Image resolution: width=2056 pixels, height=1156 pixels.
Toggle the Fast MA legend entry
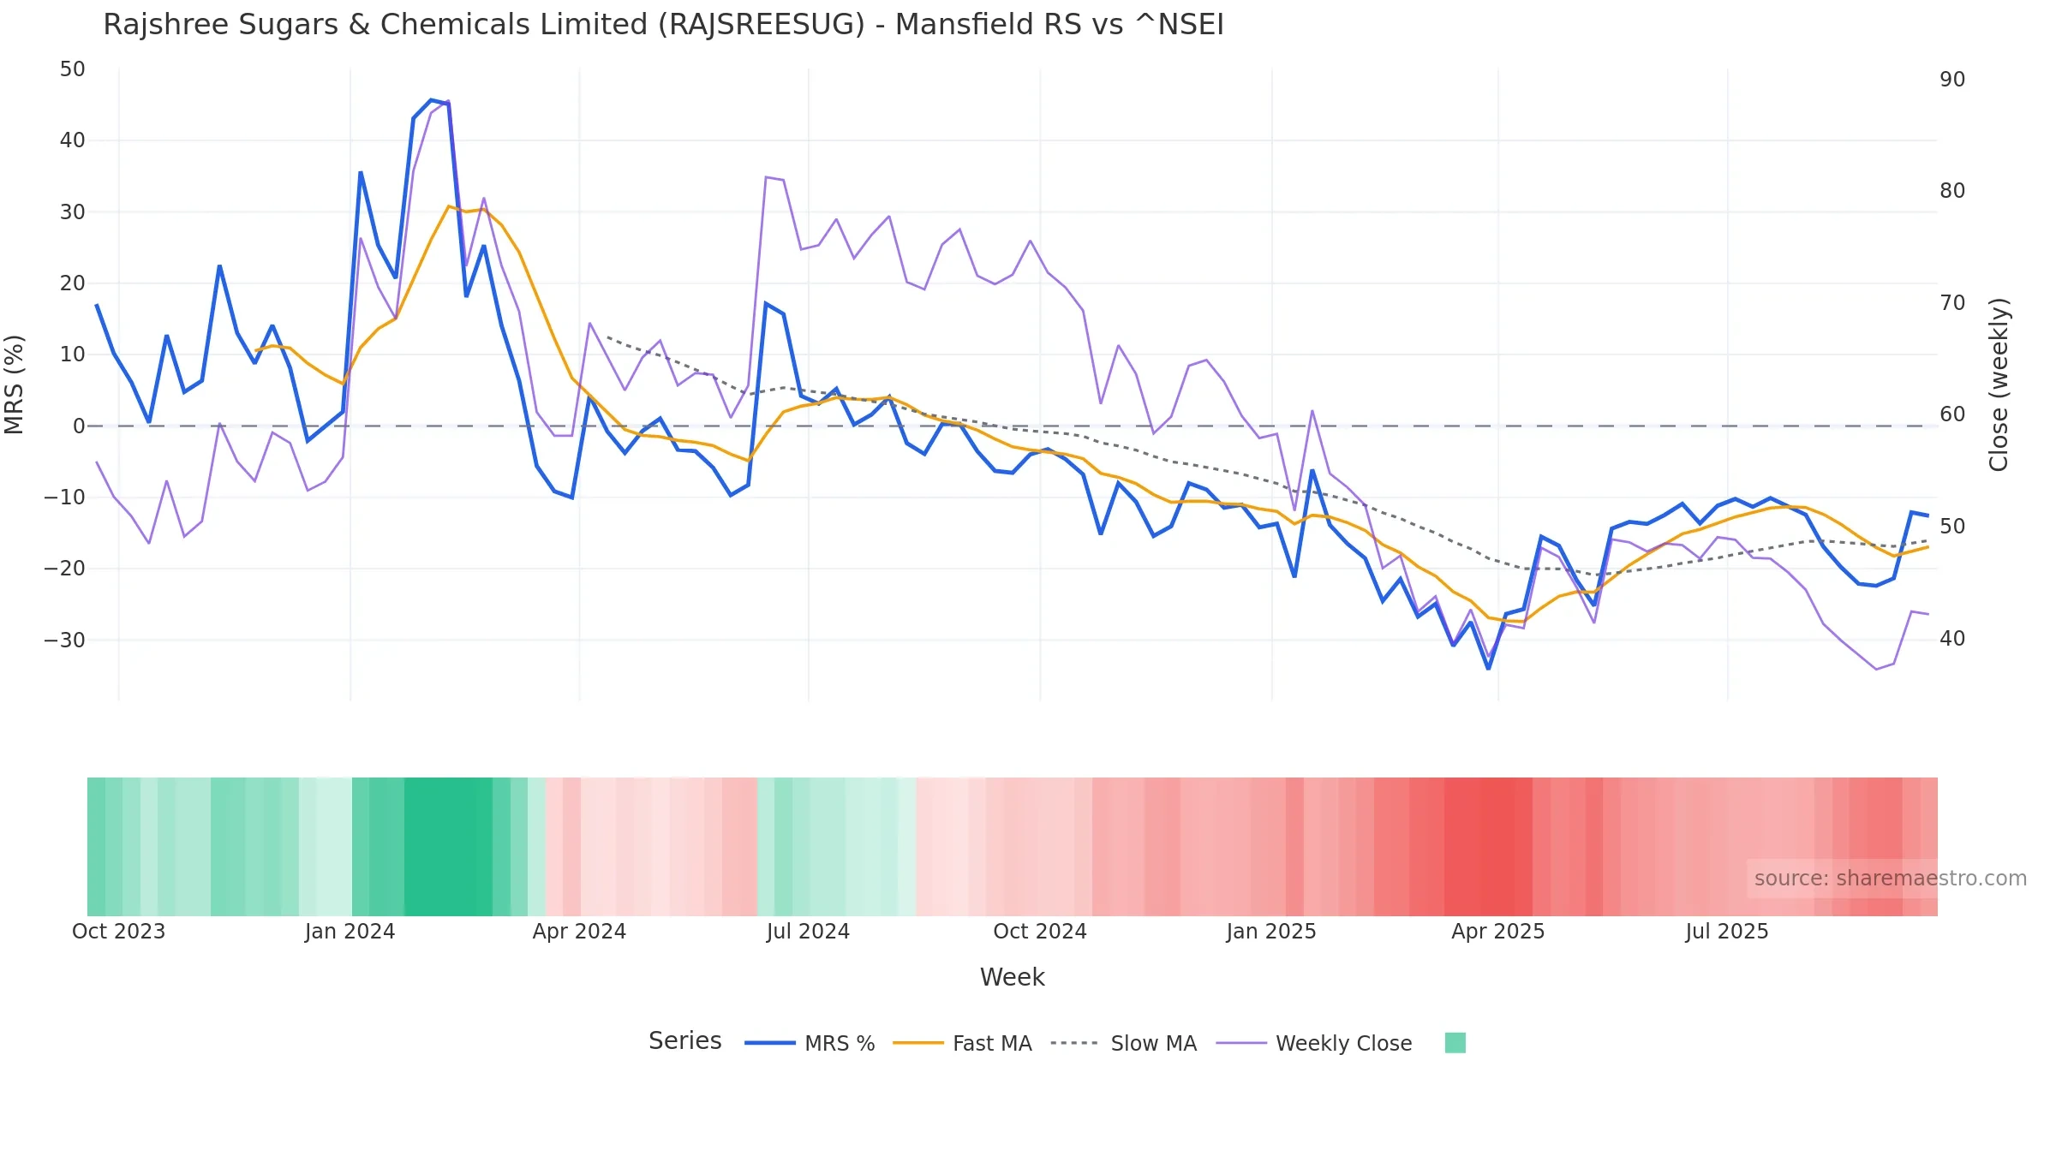point(962,1043)
